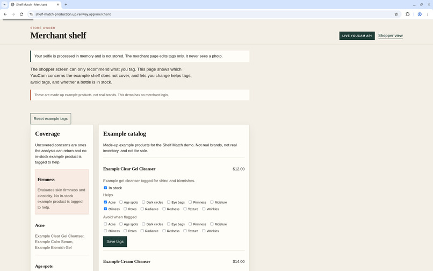This screenshot has width=433, height=271.
Task: Check Eye bags under Avoid when flagged
Action: (x=169, y=224)
